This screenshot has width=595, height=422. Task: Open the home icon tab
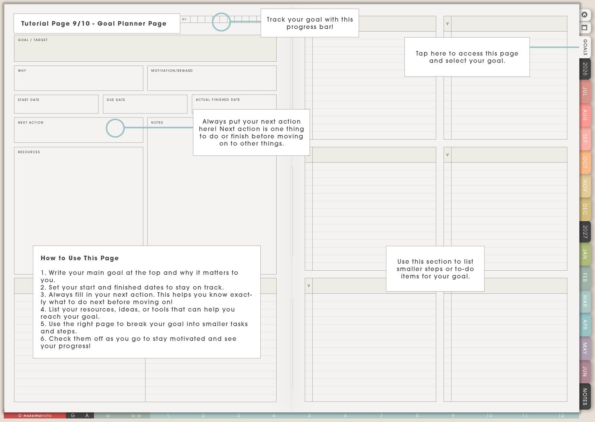click(x=585, y=15)
